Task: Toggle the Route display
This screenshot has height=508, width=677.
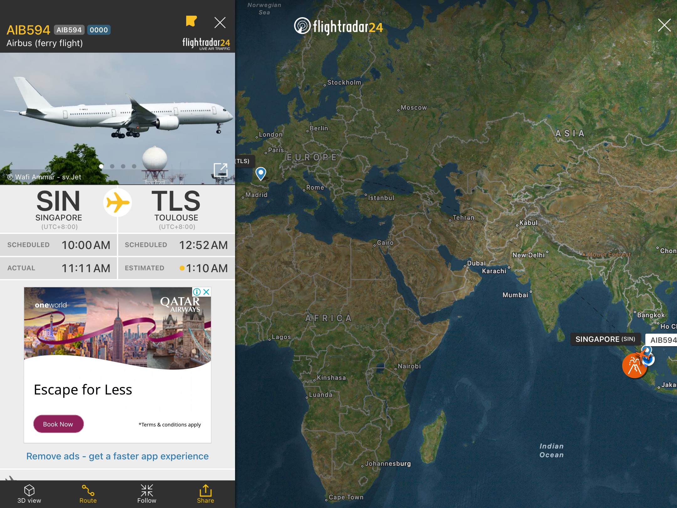Action: 88,494
